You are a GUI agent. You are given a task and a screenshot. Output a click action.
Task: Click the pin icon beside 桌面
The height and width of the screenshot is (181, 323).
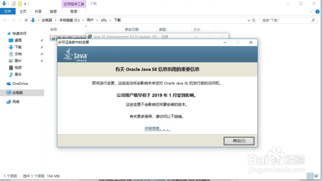click(x=42, y=41)
